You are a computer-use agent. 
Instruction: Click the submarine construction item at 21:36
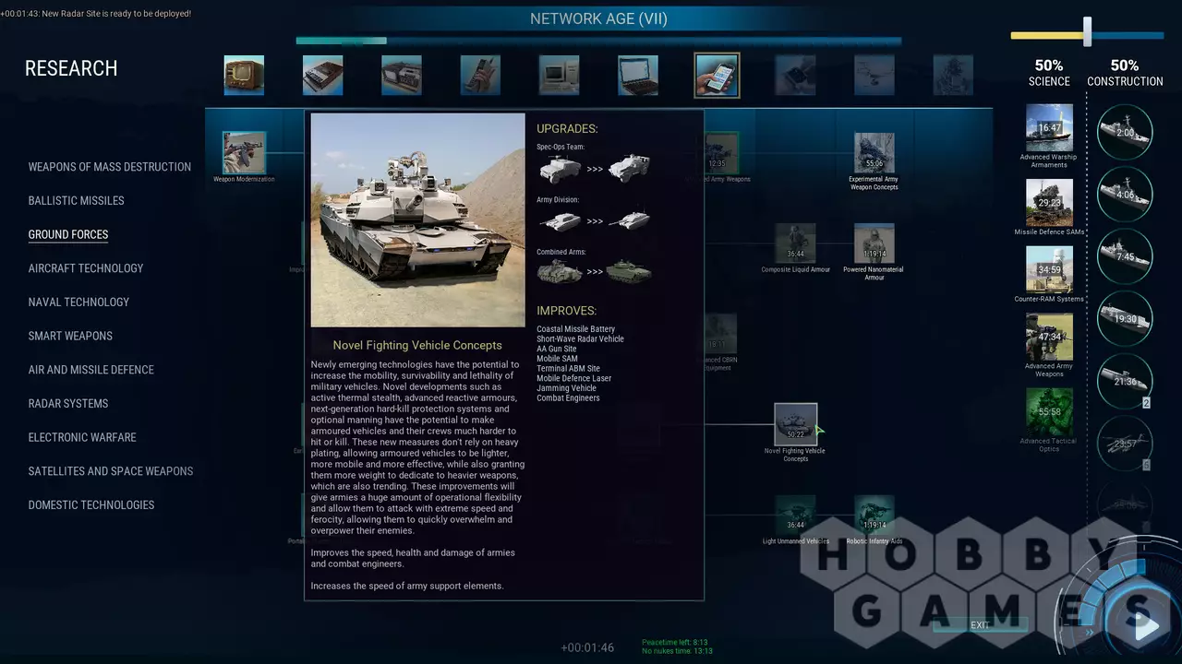(1125, 381)
